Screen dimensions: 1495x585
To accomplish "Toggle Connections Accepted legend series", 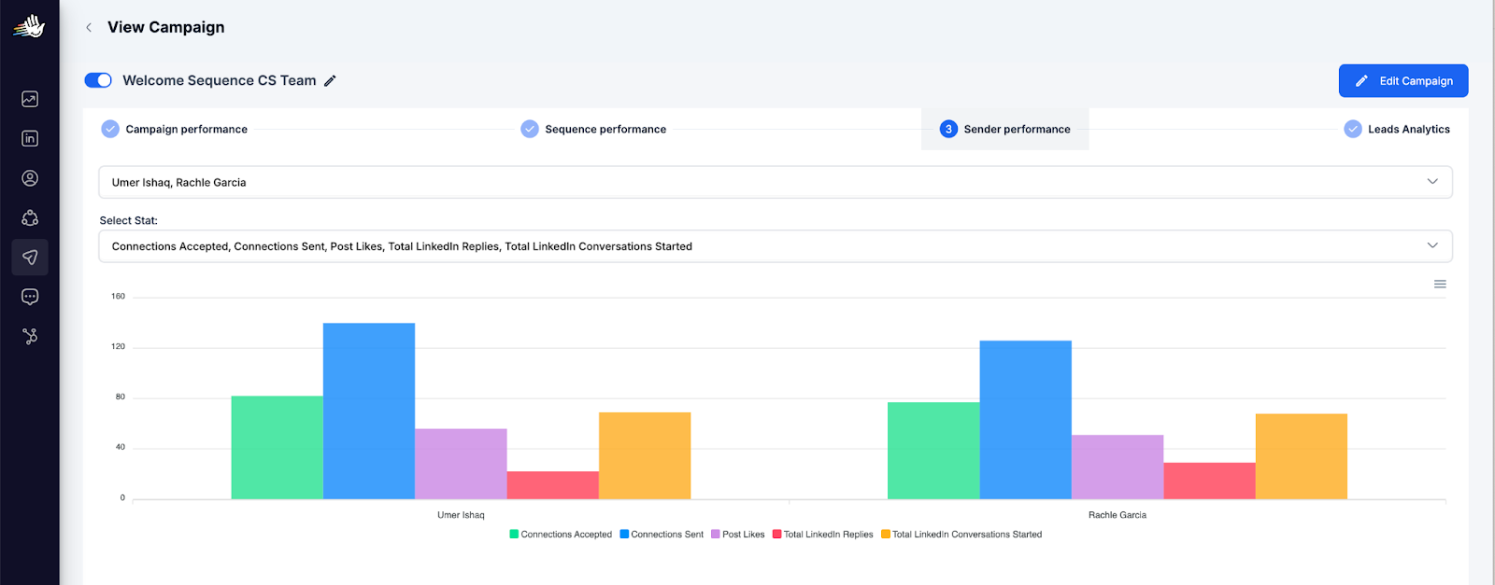I will pos(561,535).
